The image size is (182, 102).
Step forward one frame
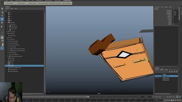pos(178,100)
